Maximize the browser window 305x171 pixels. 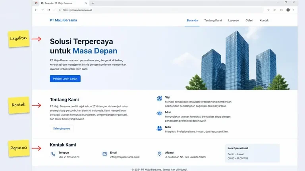tap(286, 2)
